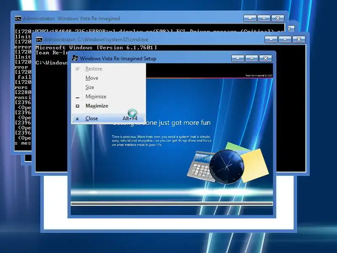The height and width of the screenshot is (253, 337).
Task: Choose Size from the window menu
Action: coord(108,87)
